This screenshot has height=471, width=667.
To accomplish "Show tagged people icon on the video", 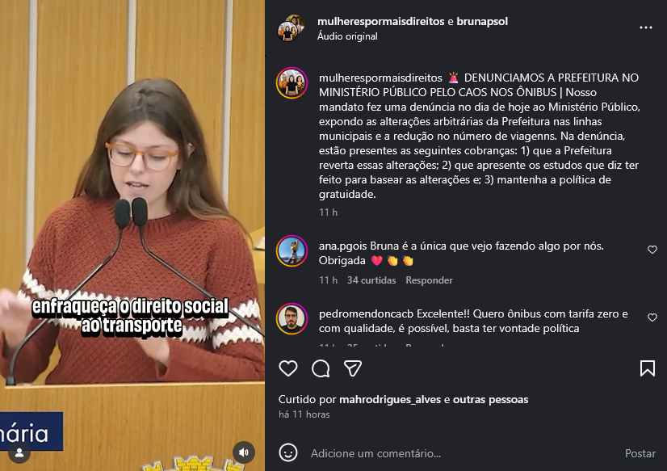I will tap(19, 452).
